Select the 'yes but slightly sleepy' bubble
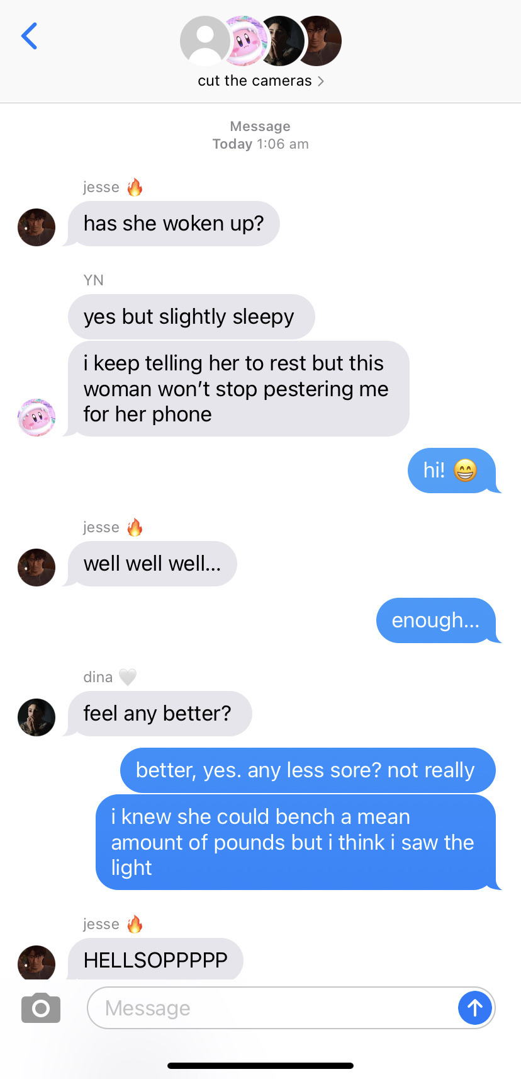 pyautogui.click(x=191, y=317)
